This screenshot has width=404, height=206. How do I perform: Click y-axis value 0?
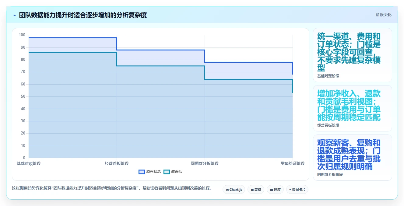[24, 158]
